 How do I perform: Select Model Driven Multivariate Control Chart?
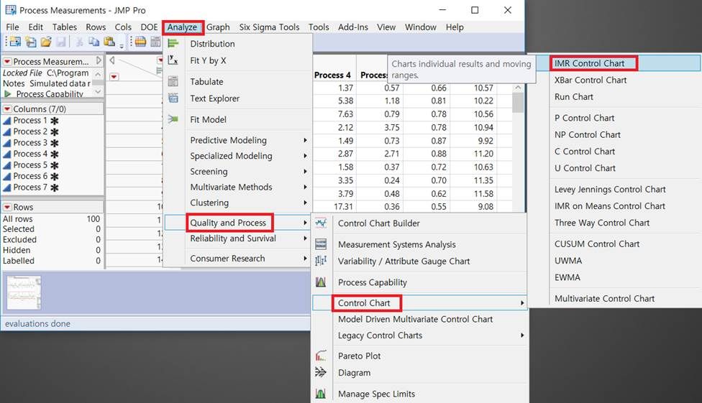(x=416, y=319)
